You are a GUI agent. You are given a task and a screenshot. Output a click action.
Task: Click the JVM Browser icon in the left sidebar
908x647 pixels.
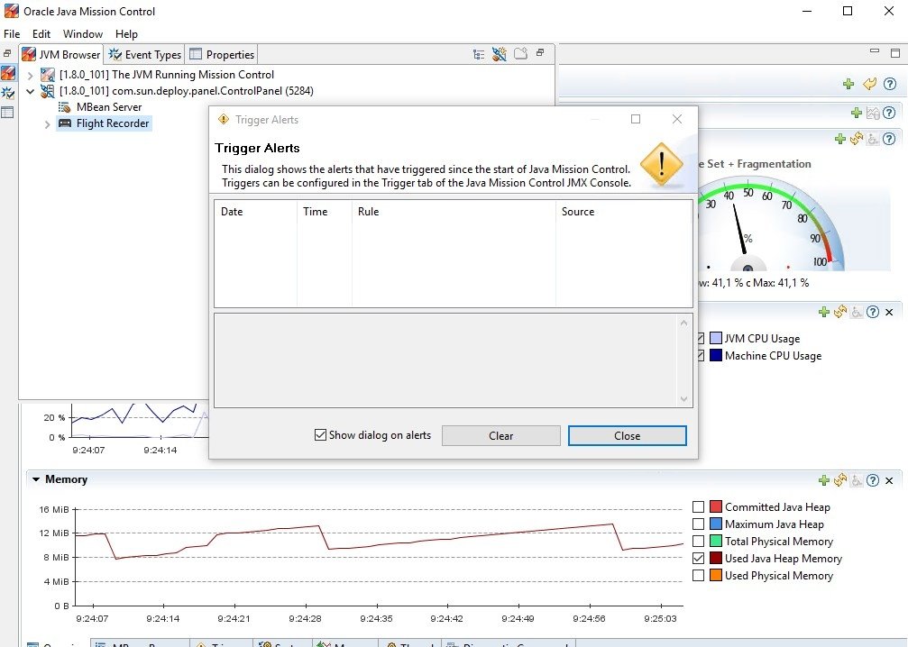[x=8, y=74]
